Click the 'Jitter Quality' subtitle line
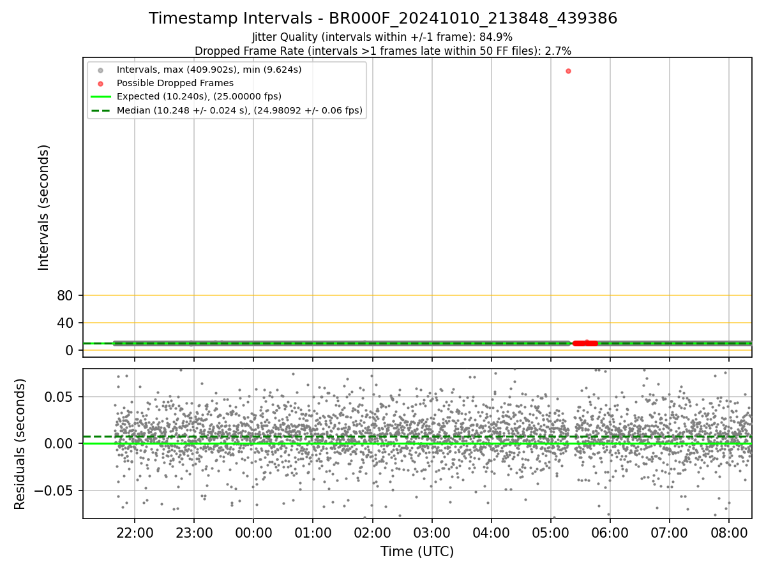Viewport: 766px width, 574px height. [382, 37]
